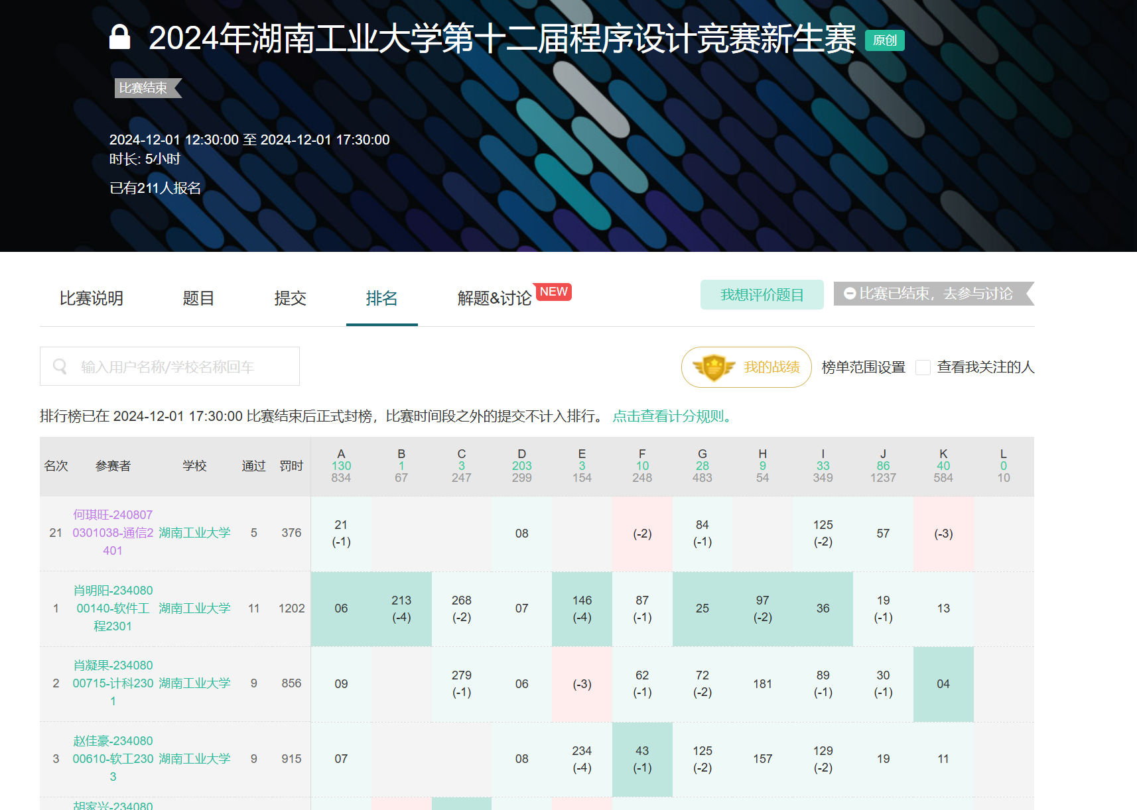The height and width of the screenshot is (810, 1137).
Task: Switch to the 比赛说明 tab
Action: (92, 298)
